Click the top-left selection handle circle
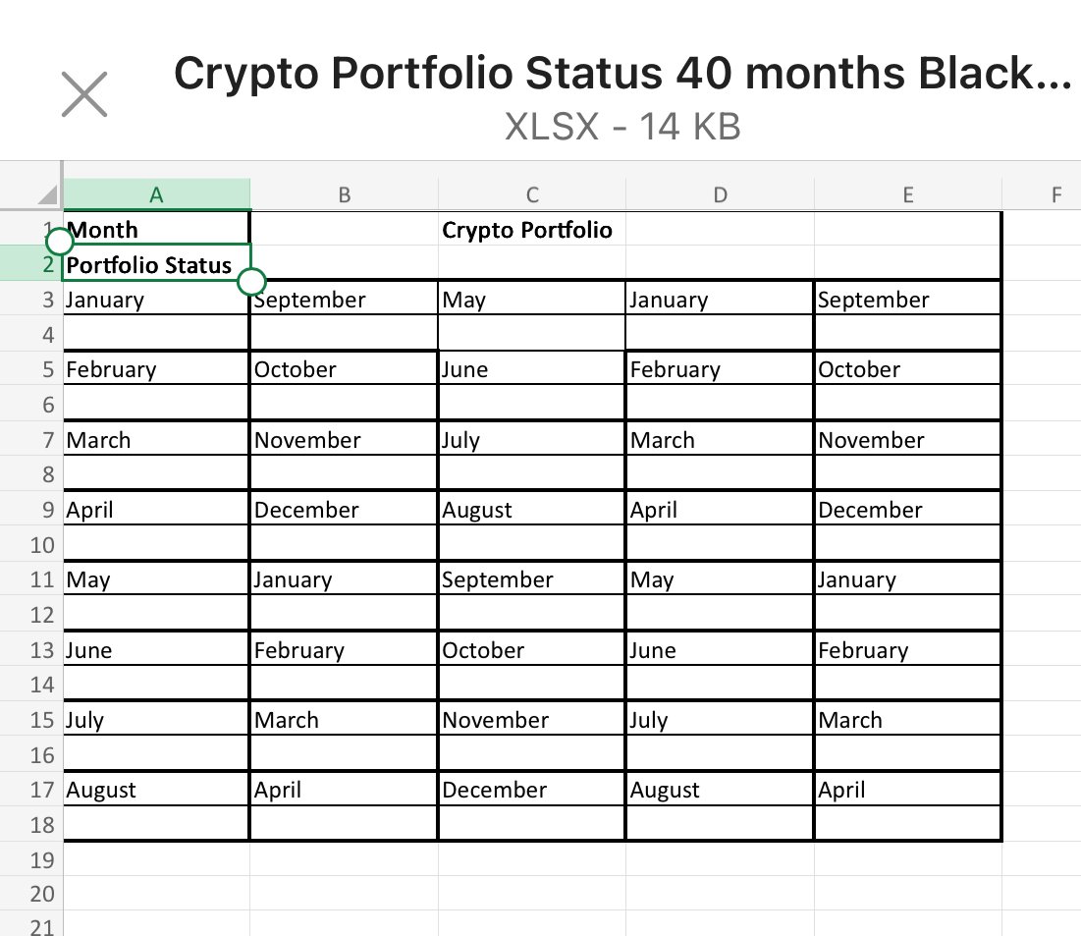This screenshot has width=1081, height=936. [x=60, y=241]
